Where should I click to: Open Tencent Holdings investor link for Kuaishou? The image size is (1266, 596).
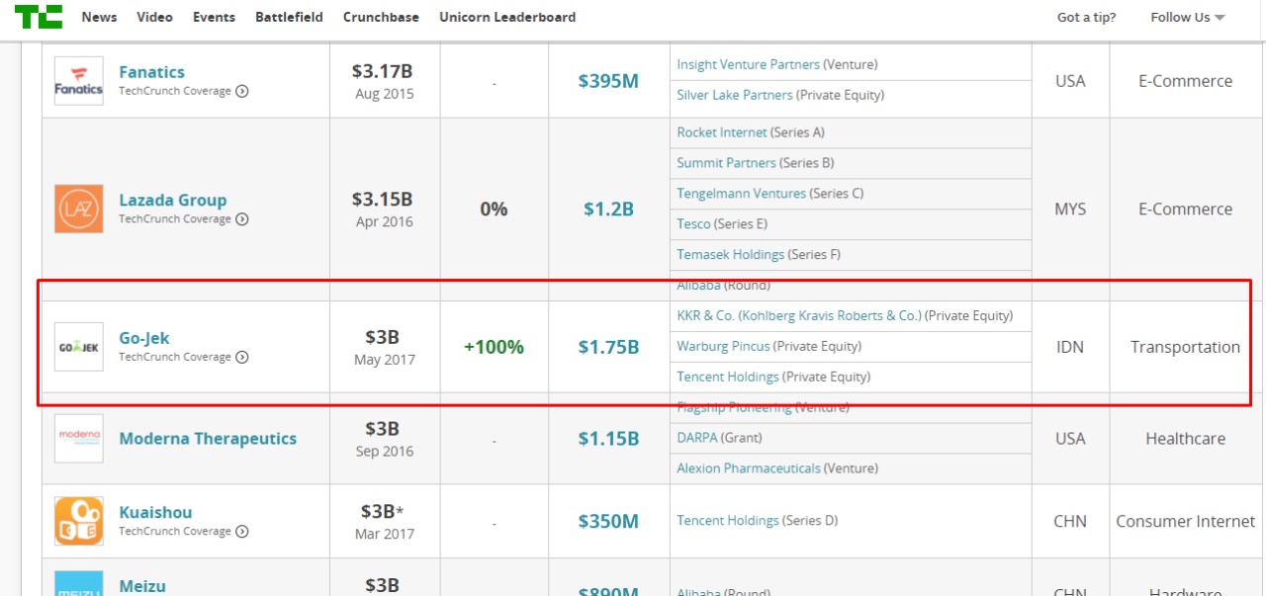(727, 520)
